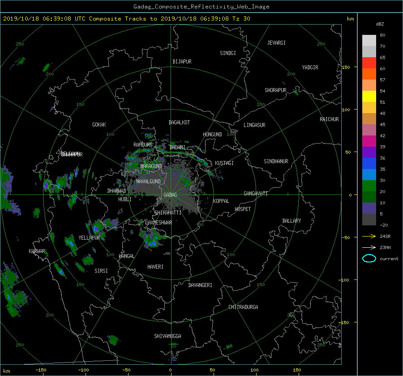Click the YADGIR city label
This screenshot has height=376, width=403.
click(310, 68)
